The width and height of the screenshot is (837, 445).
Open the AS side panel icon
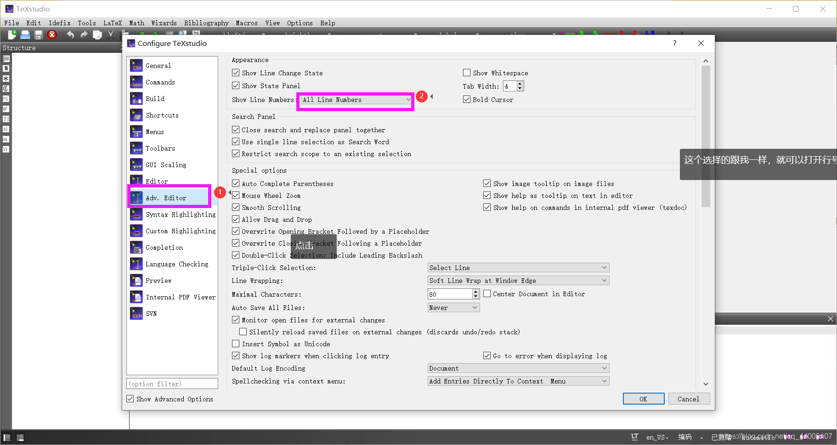(x=6, y=129)
